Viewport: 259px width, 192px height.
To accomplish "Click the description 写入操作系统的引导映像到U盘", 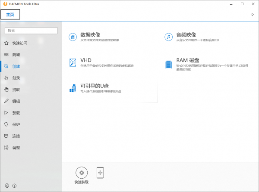I will (101, 91).
